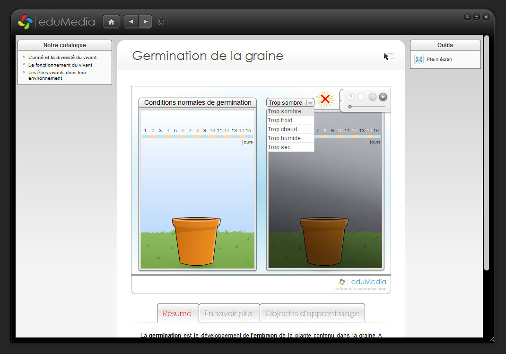
Task: Click the animation progress slider handle
Action: pyautogui.click(x=350, y=107)
